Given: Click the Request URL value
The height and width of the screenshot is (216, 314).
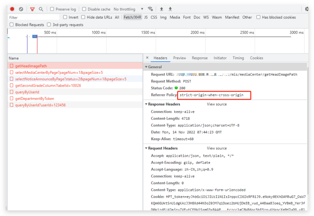Looking at the screenshot, I should (x=237, y=75).
